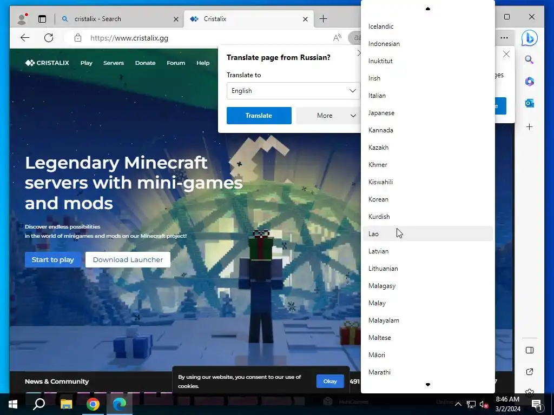Select Maltese language option
Screen dimensions: 554x415
click(428, 338)
